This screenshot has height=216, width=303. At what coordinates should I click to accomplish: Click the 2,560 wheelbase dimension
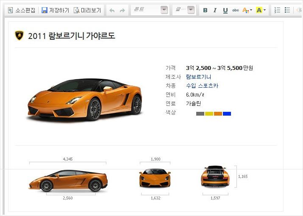click(68, 198)
